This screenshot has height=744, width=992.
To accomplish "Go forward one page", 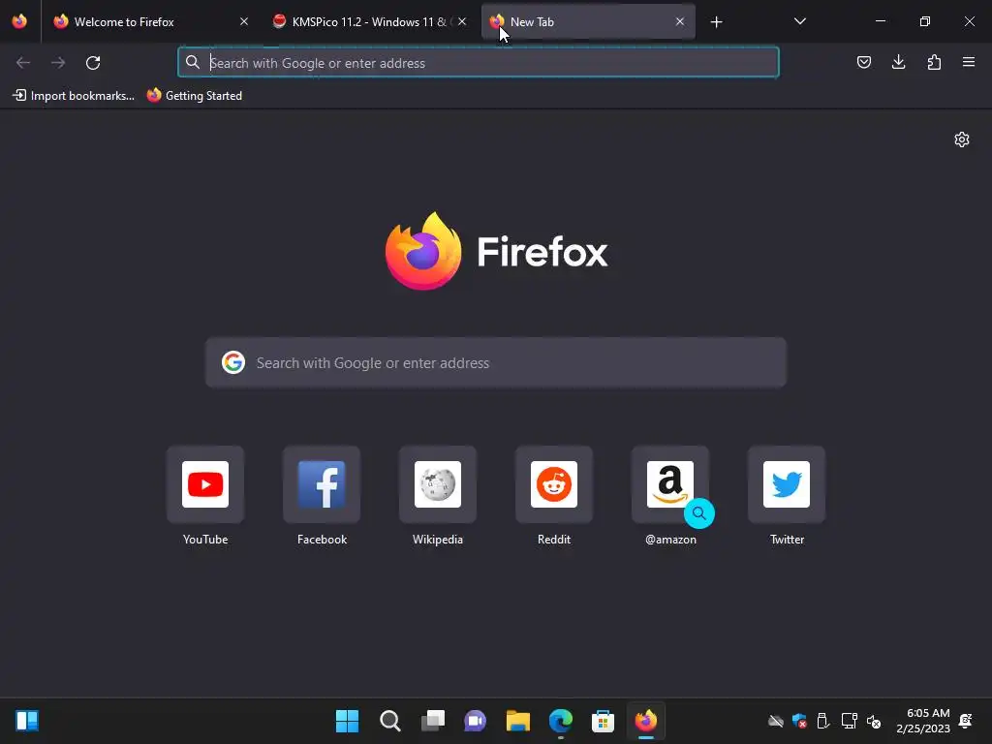I will pyautogui.click(x=58, y=63).
